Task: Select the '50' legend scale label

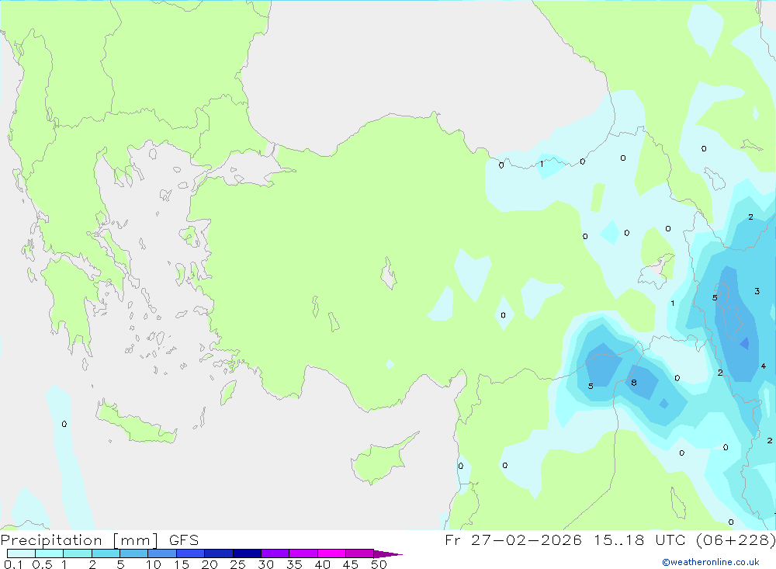Action: point(379,564)
